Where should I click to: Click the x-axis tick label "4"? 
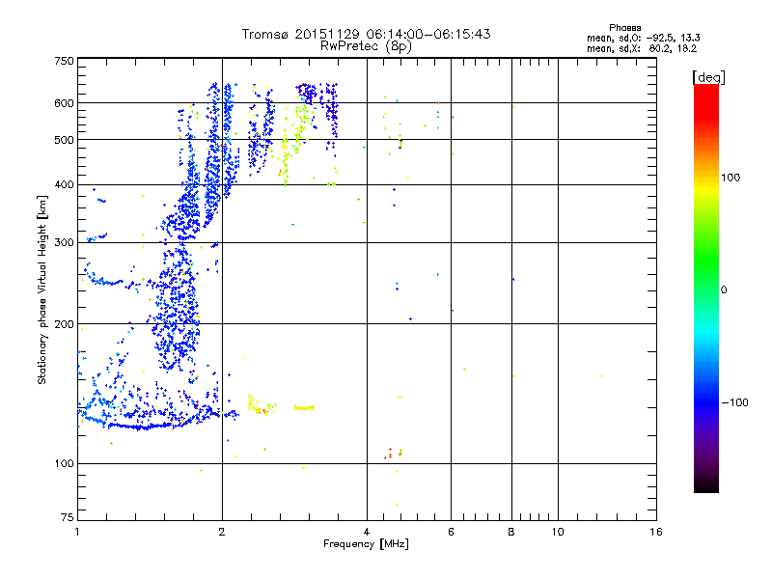click(x=367, y=532)
